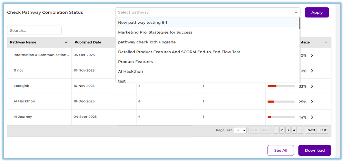Select 'pathway check 19th upgrade' option
This screenshot has height=162, width=344.
147,42
